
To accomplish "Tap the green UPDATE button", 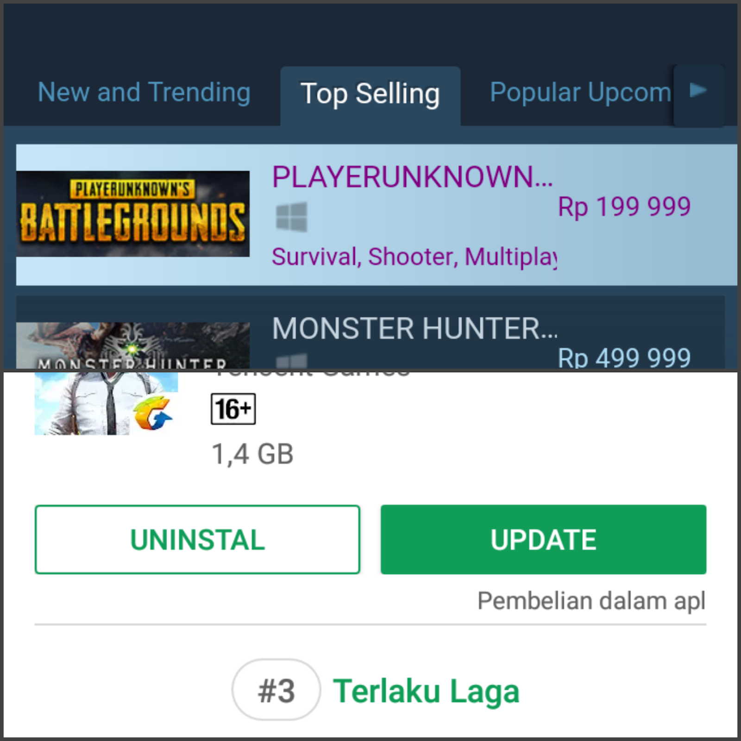I will click(543, 540).
